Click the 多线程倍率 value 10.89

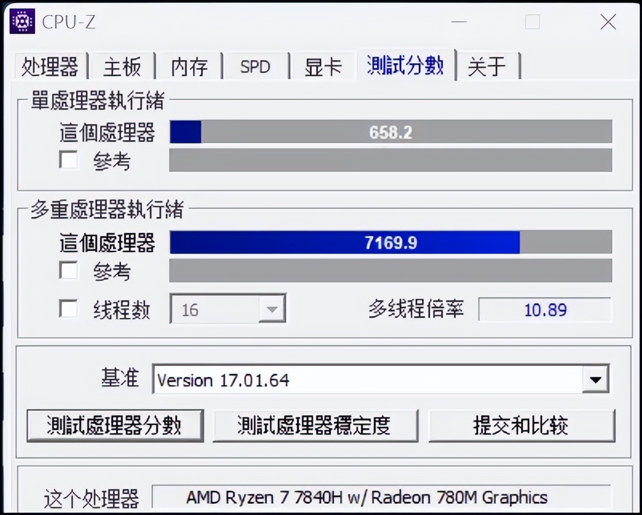coord(545,309)
